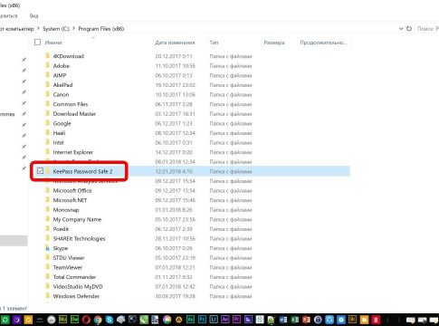Tick the select-all checkbox in header
The height and width of the screenshot is (326, 439).
(37, 43)
